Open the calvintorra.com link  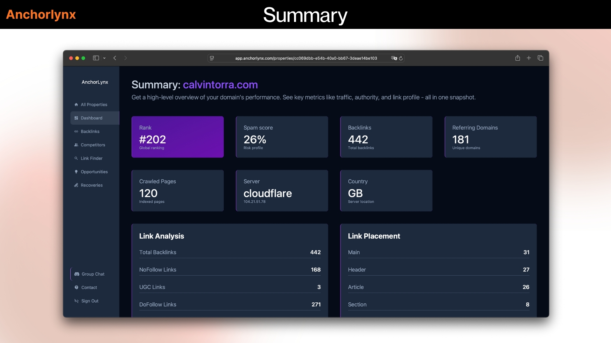[221, 85]
